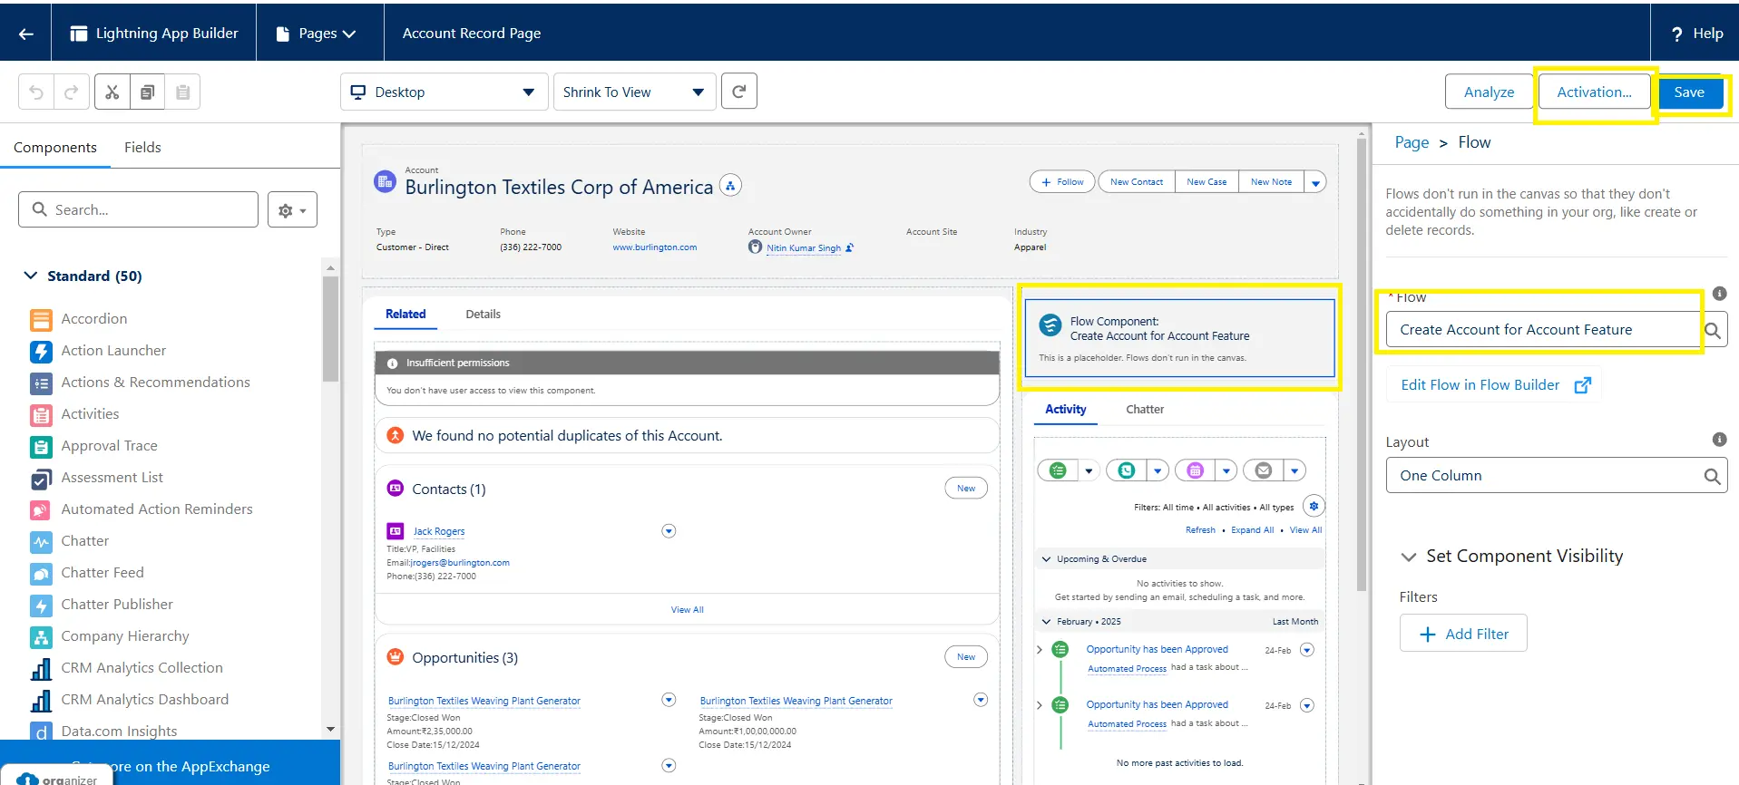Screen dimensions: 1739x785
Task: Open the Shrink To View dropdown
Action: [x=634, y=92]
